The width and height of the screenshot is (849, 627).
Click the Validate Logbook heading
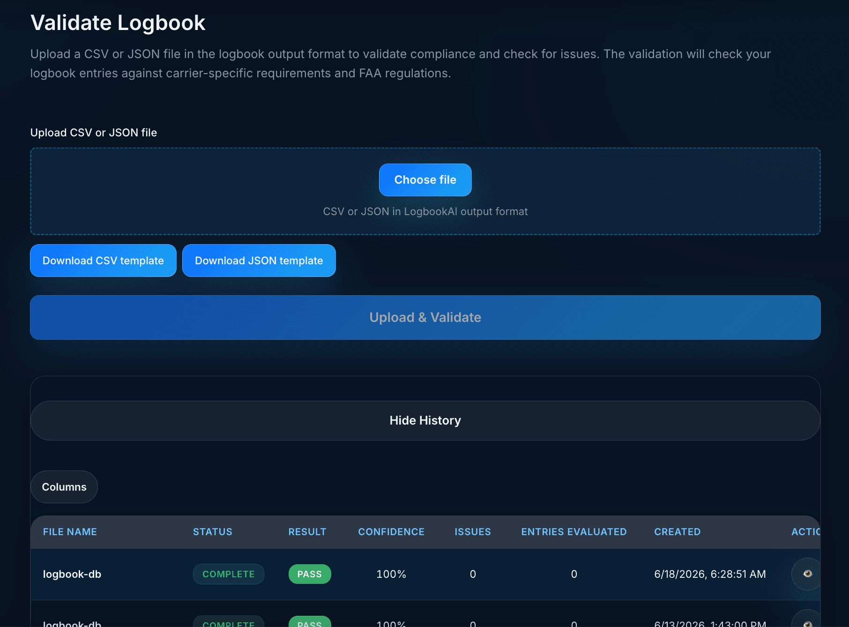pos(118,22)
